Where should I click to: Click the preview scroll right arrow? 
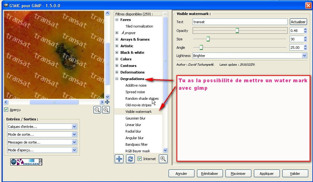tap(102, 102)
